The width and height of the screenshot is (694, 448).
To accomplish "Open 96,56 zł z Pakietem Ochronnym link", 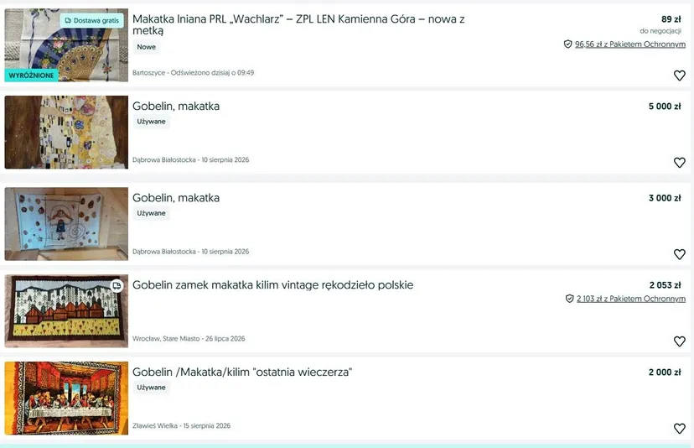I will pyautogui.click(x=629, y=44).
